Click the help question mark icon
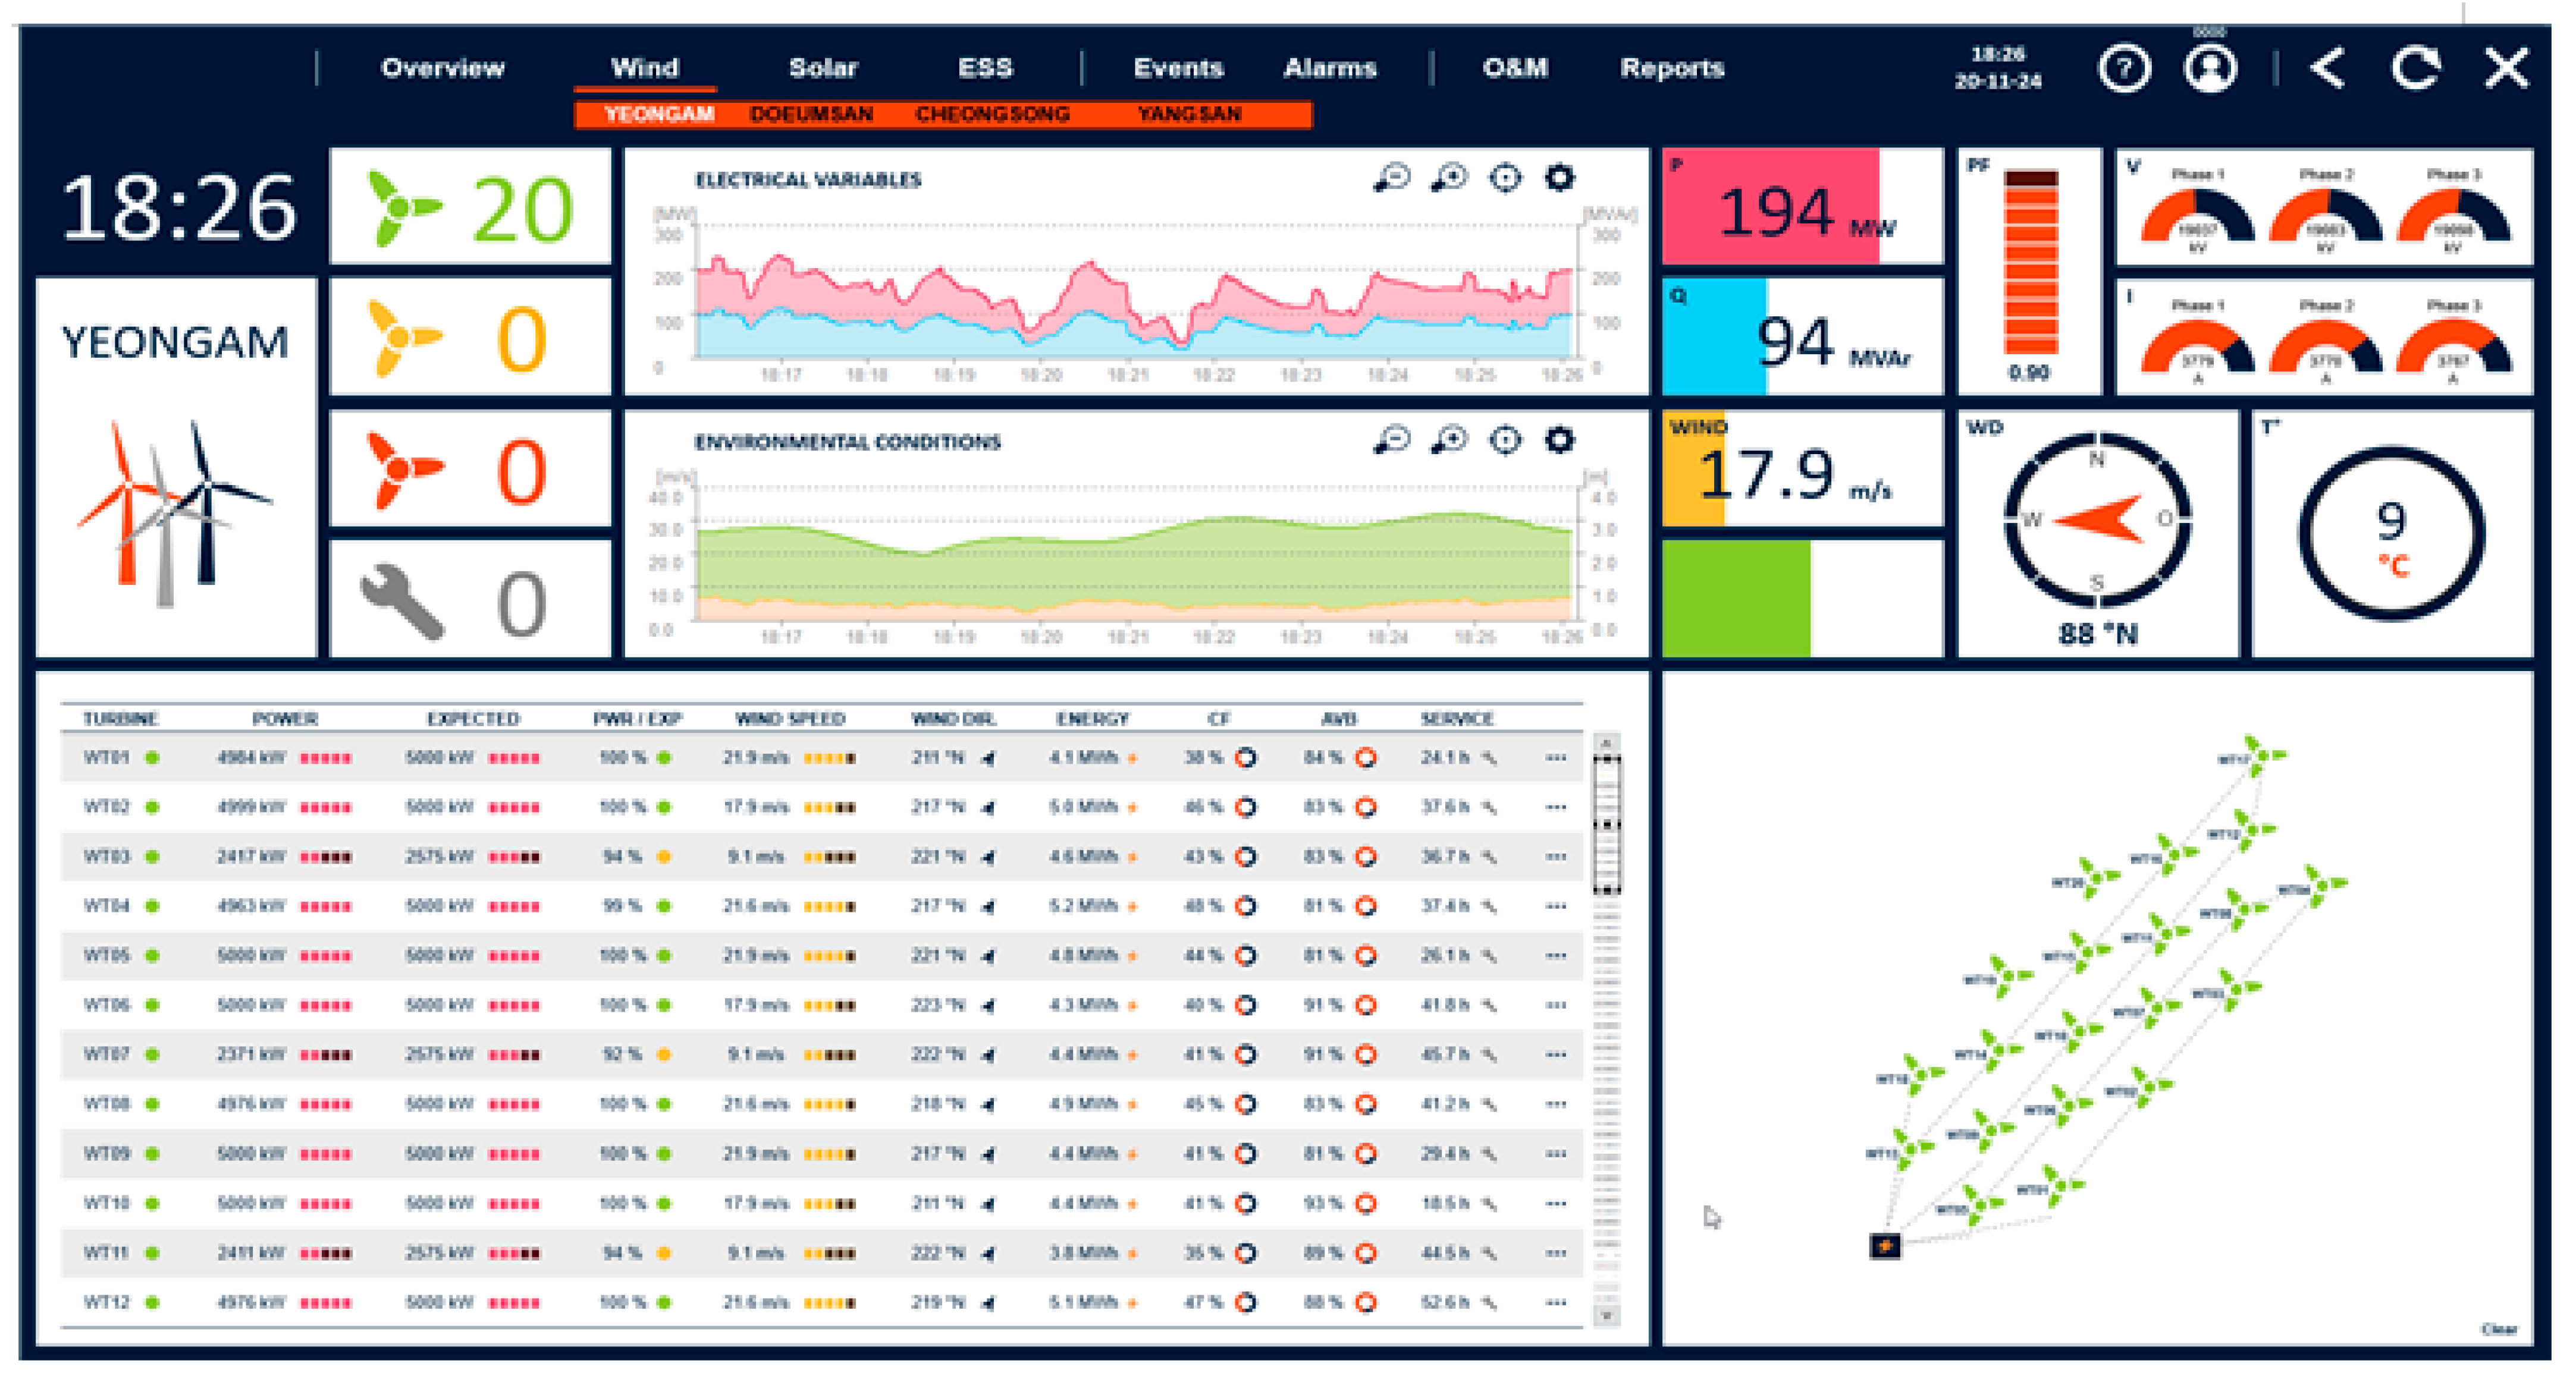 2123,69
